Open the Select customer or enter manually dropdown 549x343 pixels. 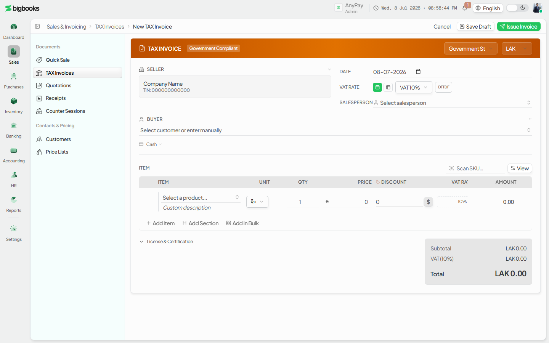(x=335, y=130)
